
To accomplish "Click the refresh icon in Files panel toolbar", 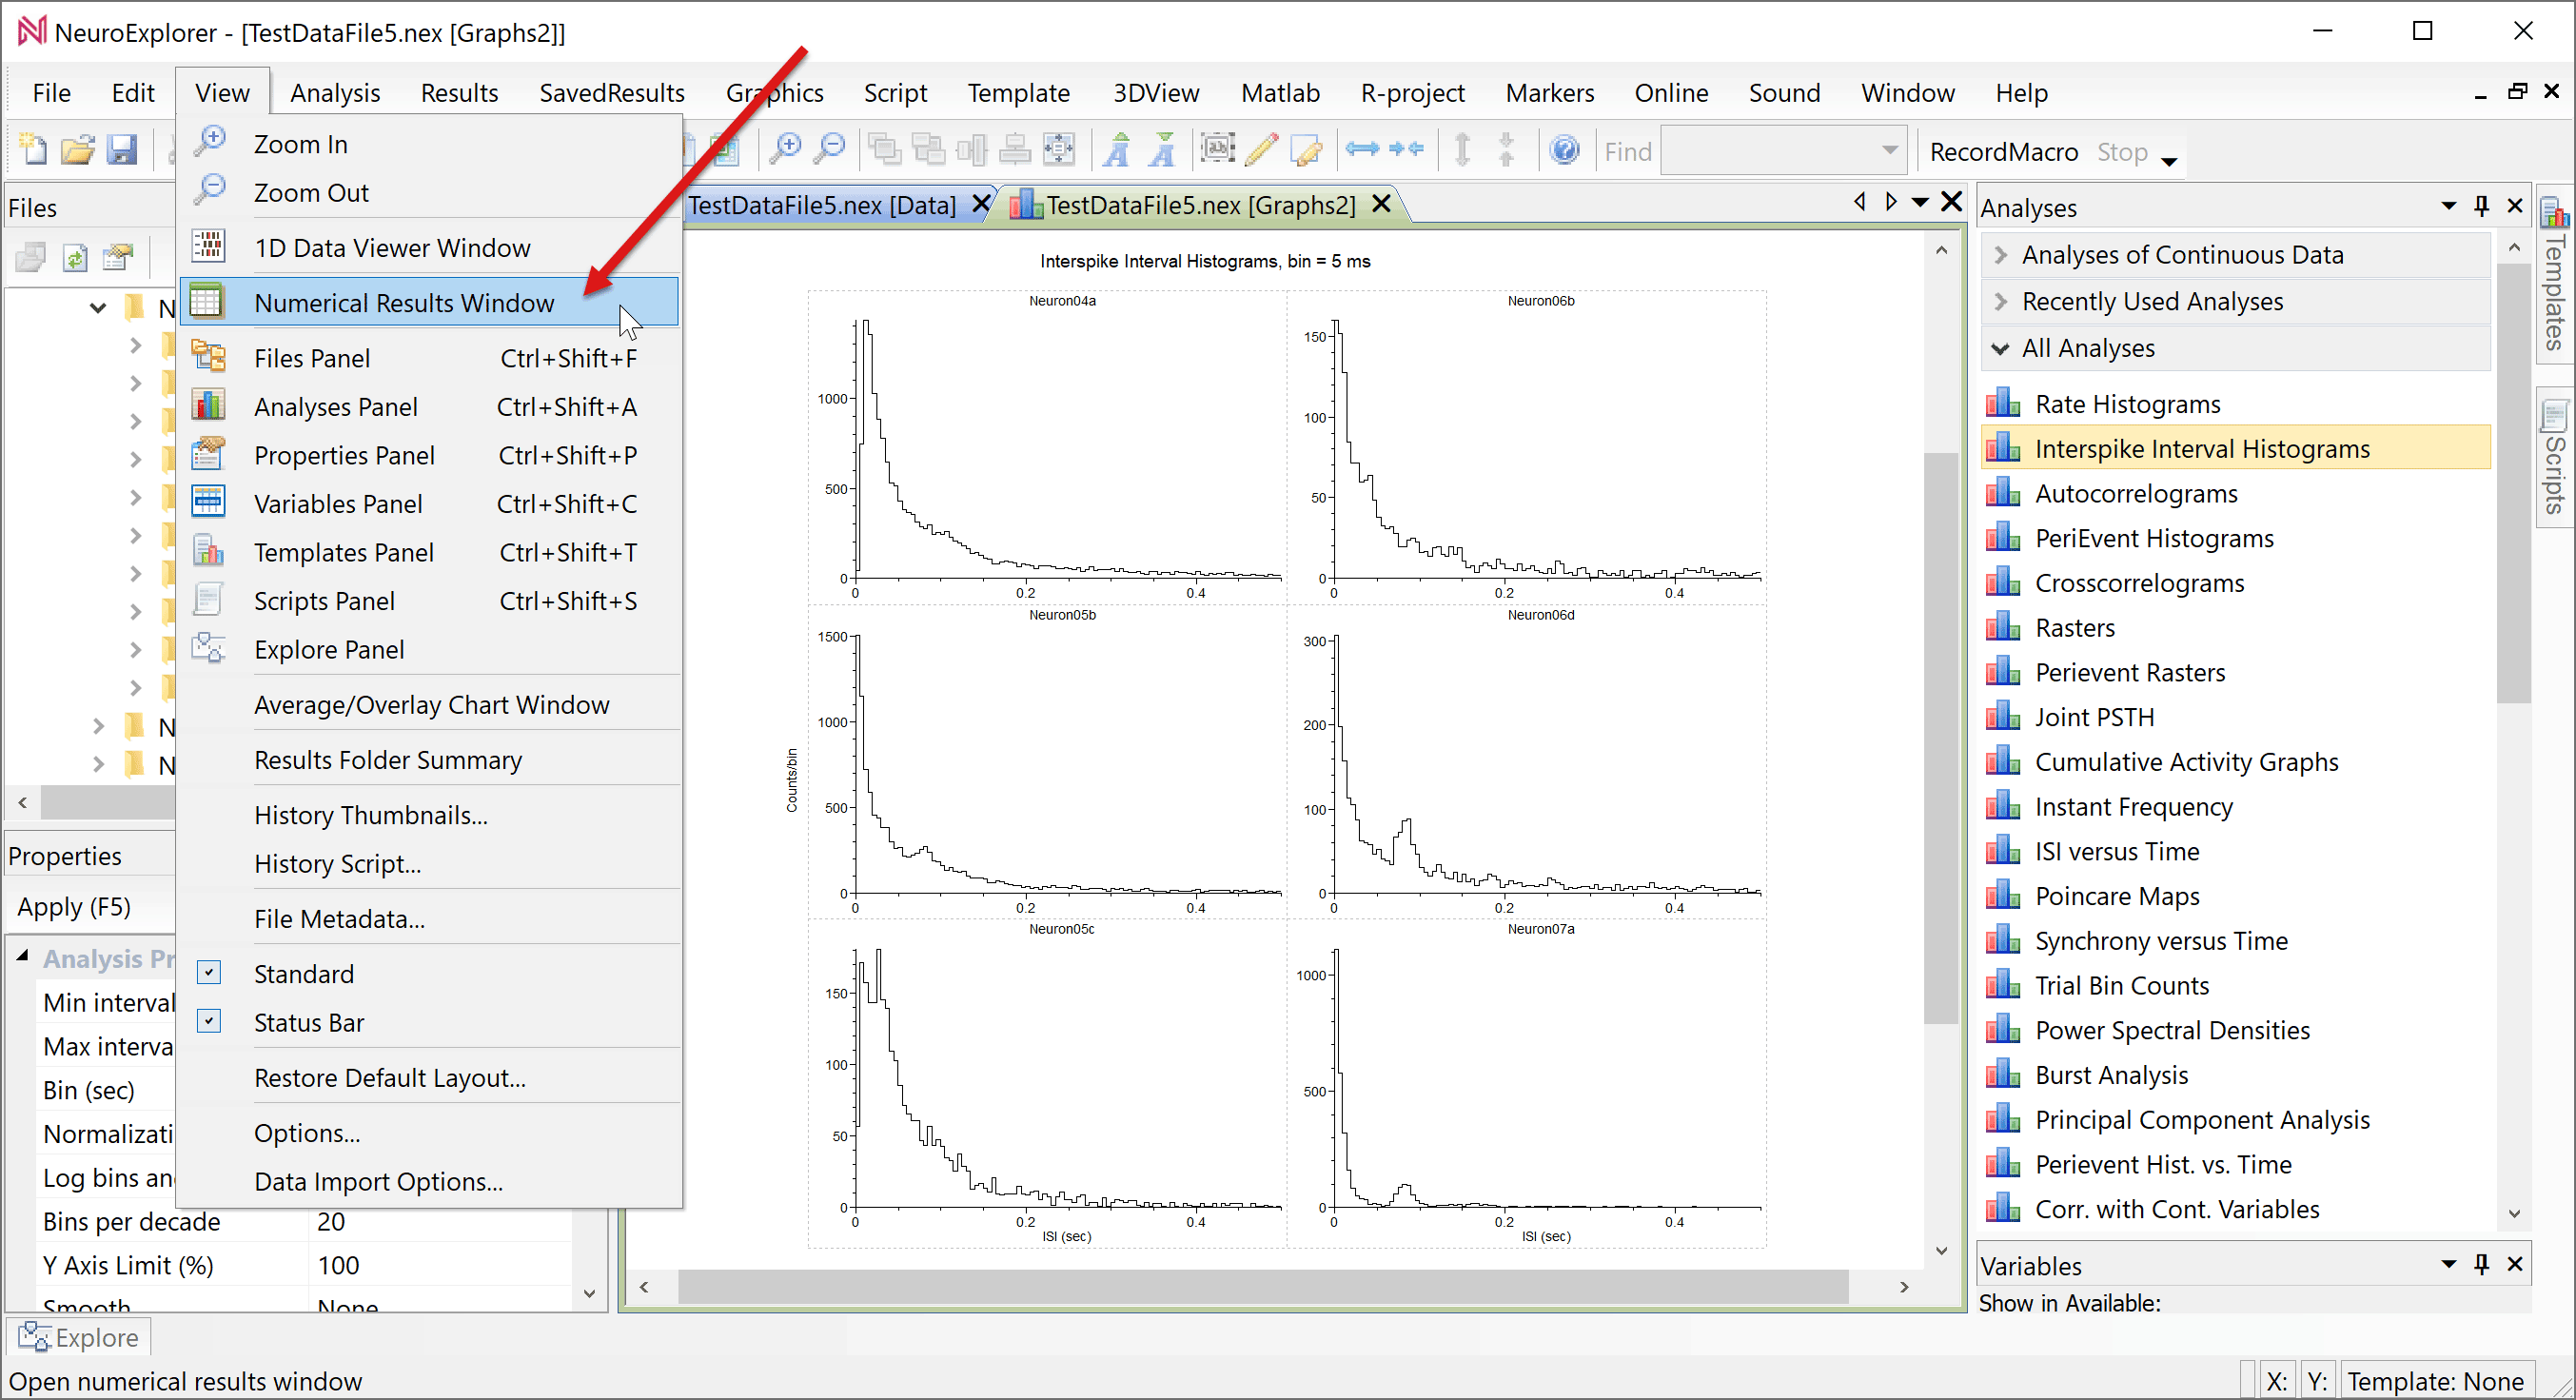I will pos(75,258).
